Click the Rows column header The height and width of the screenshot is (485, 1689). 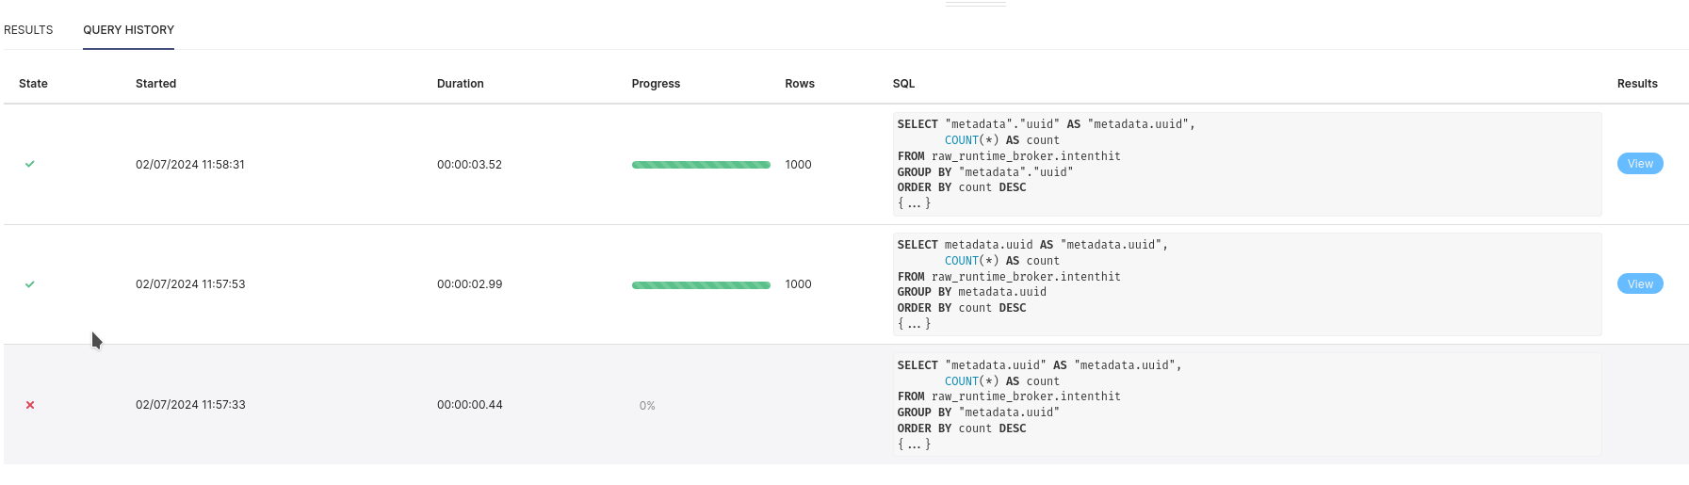800,84
